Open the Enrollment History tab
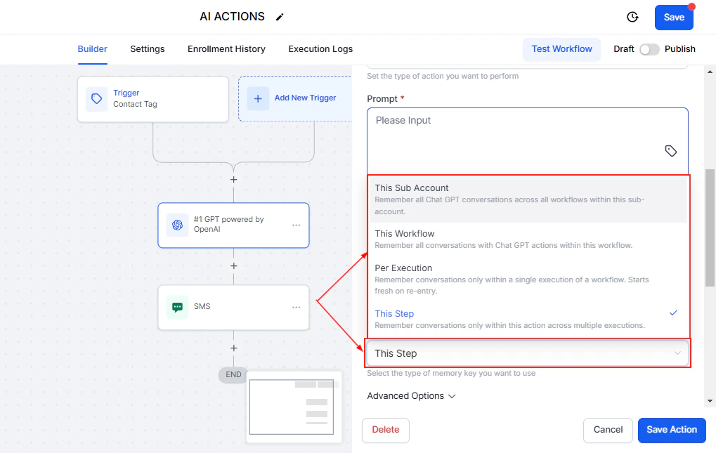716x453 pixels. click(x=226, y=49)
